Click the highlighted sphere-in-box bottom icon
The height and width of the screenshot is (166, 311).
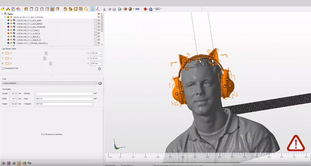tap(19, 163)
